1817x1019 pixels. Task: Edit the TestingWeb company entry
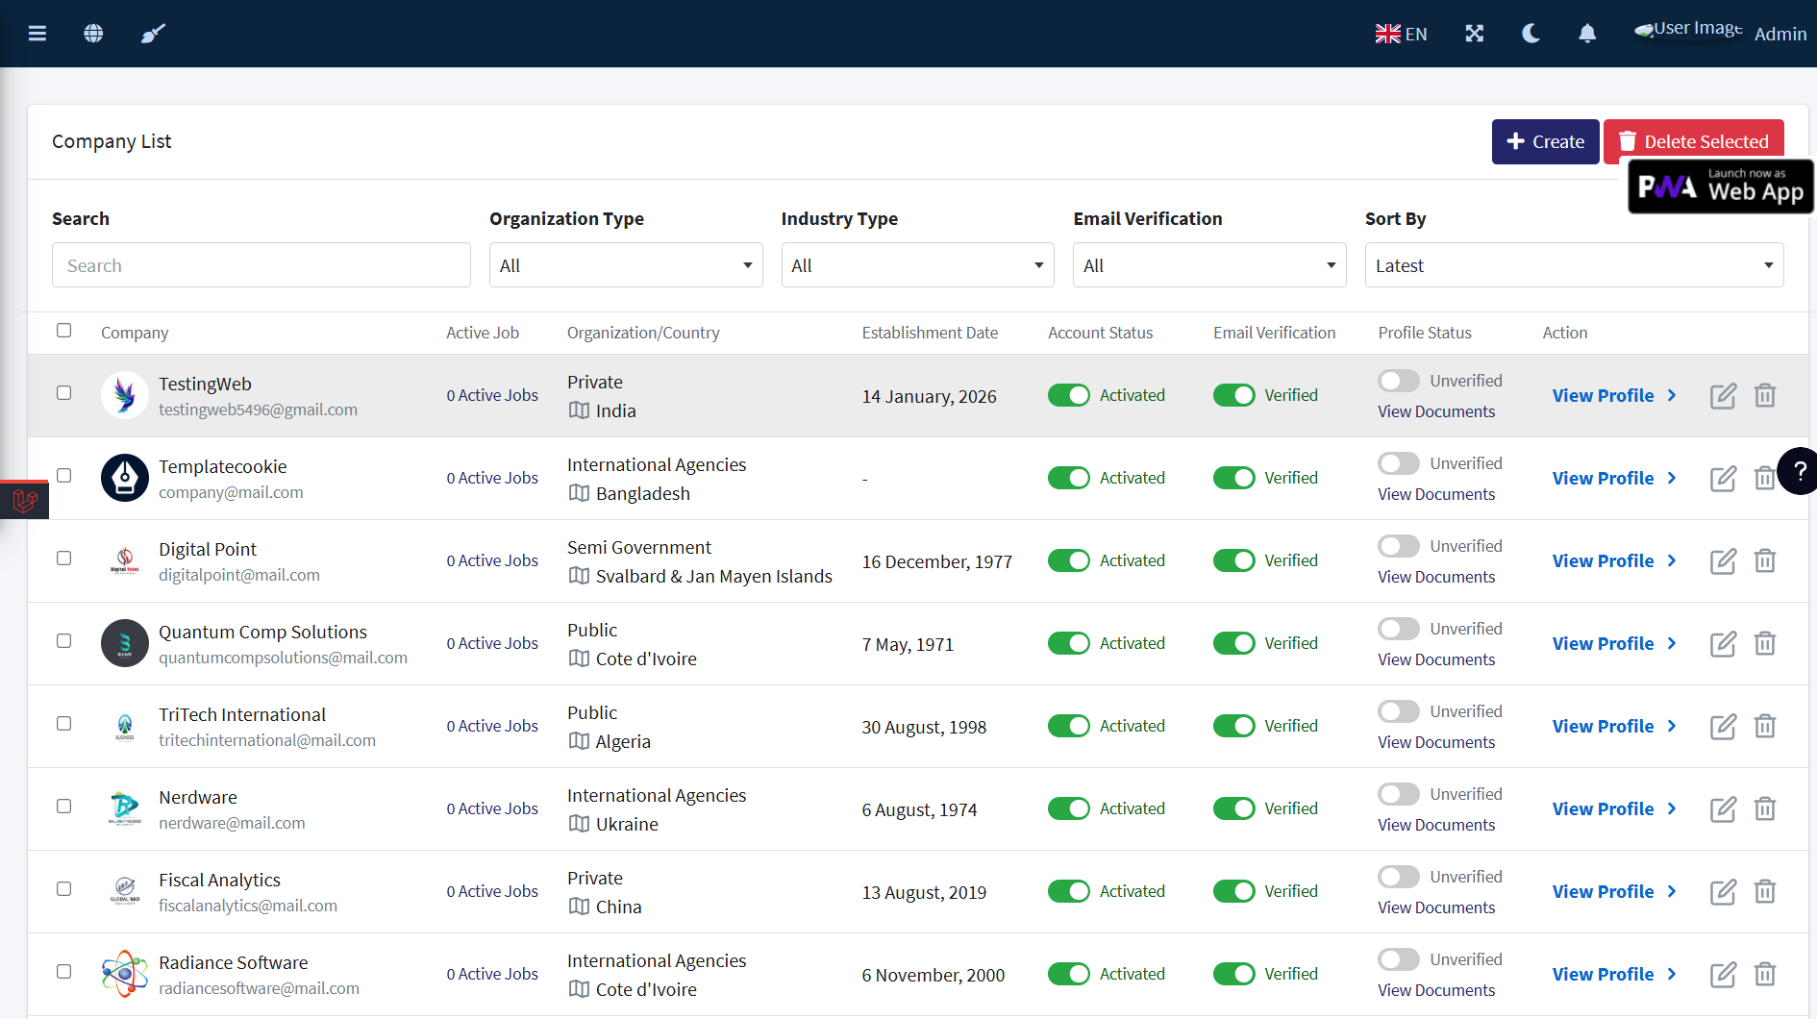1723,396
